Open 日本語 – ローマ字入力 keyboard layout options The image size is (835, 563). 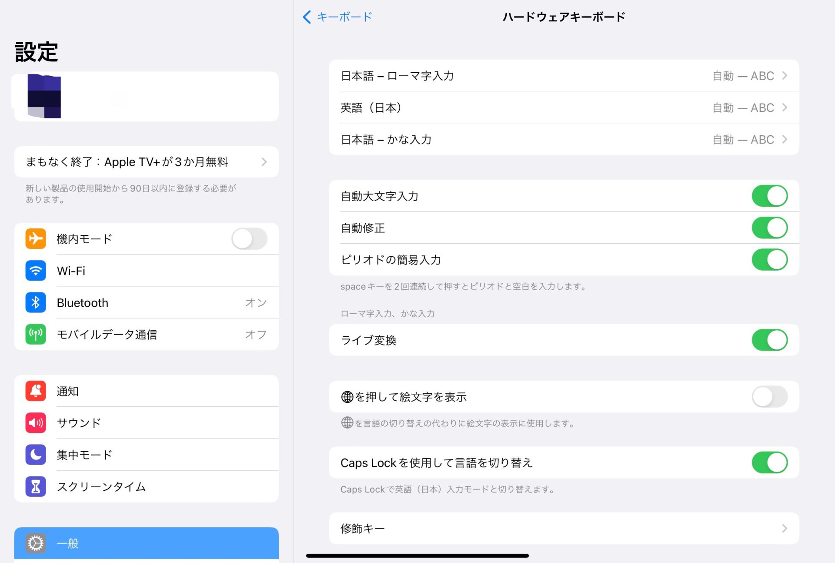564,76
